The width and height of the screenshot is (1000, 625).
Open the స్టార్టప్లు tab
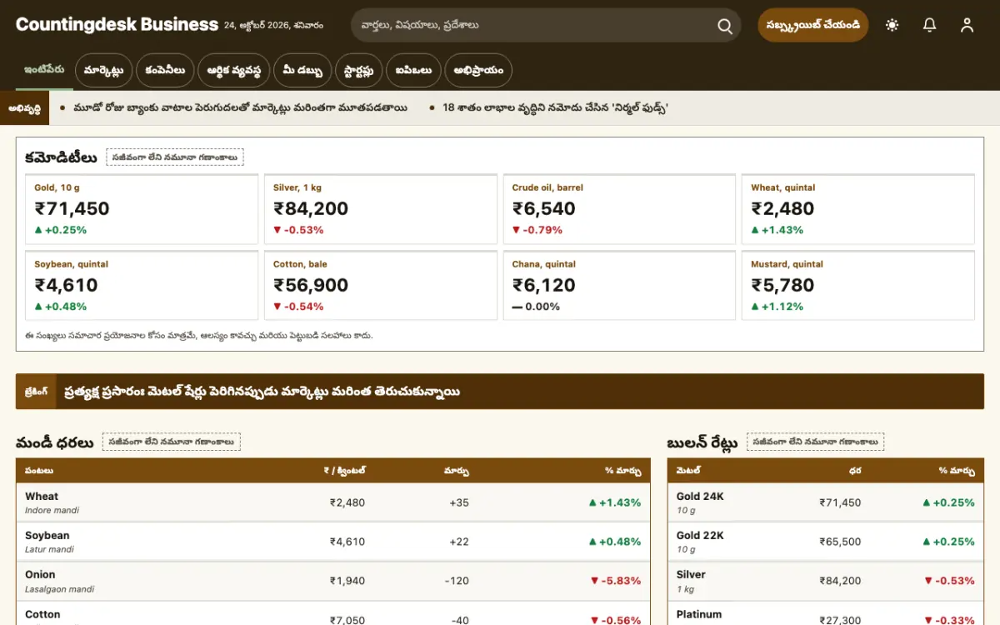pyautogui.click(x=359, y=71)
